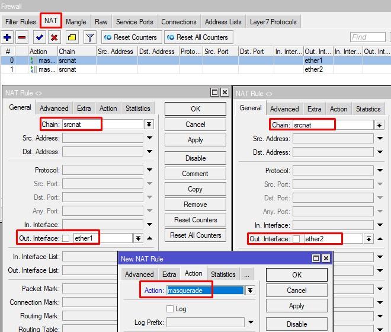
Task: Open the Action masquerade dropdown
Action: tap(250, 290)
